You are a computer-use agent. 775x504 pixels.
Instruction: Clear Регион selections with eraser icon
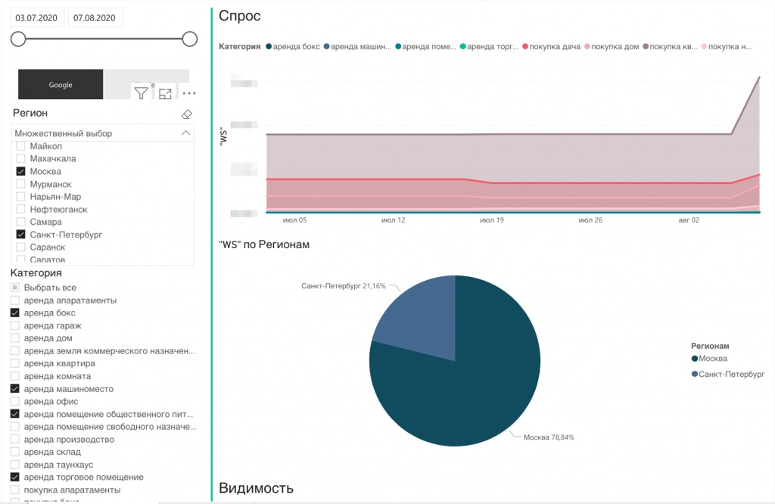pyautogui.click(x=186, y=114)
